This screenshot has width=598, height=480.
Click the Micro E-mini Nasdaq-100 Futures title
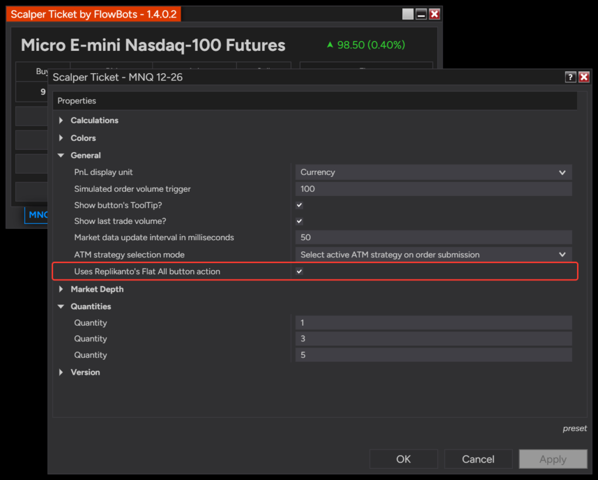click(x=153, y=45)
